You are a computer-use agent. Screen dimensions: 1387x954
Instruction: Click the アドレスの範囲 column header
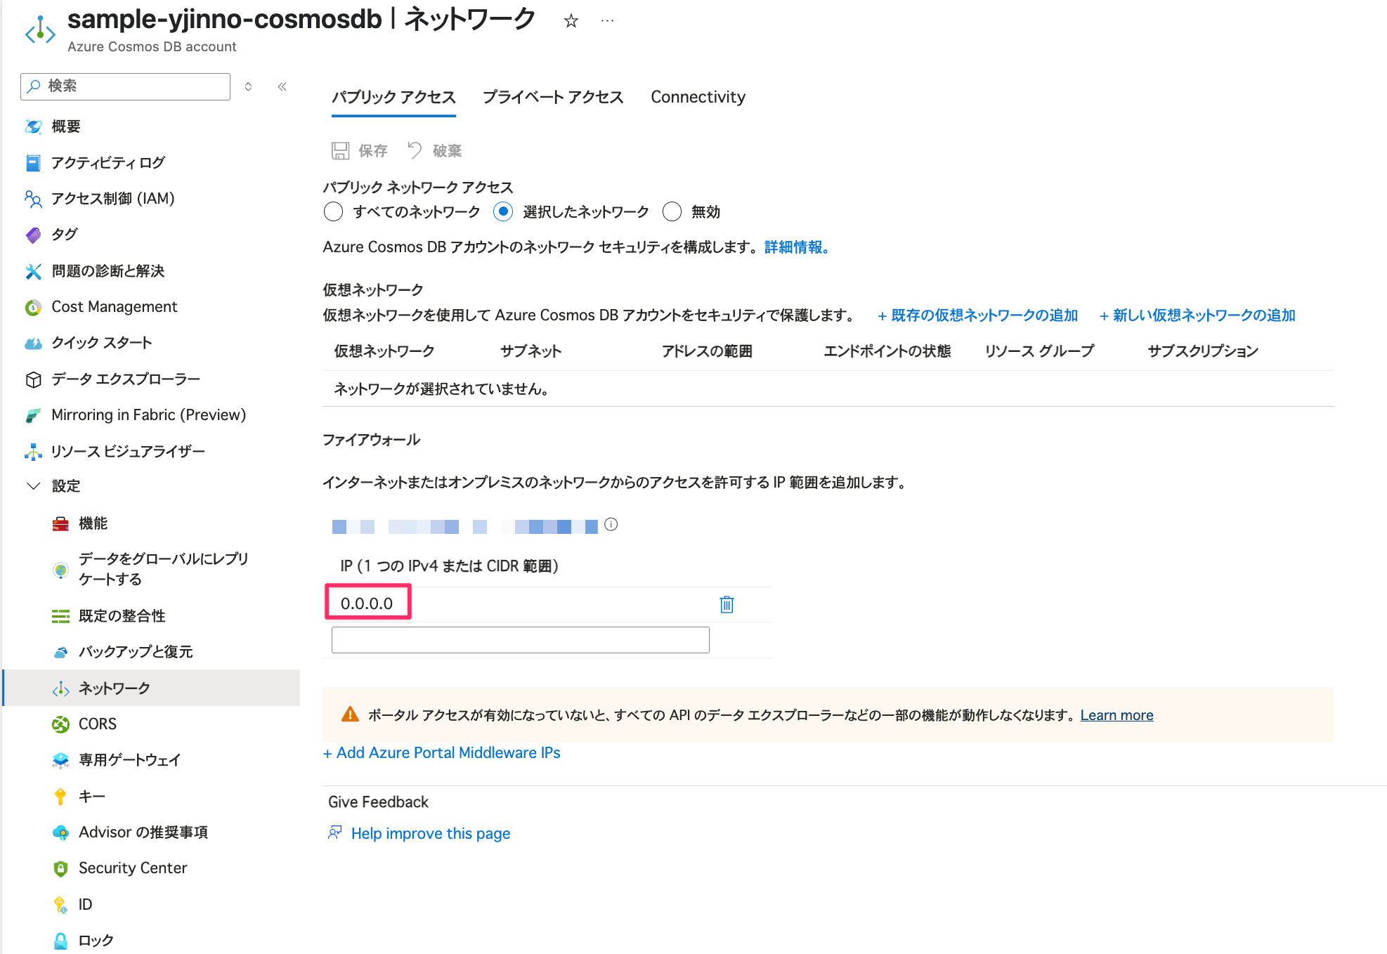tap(707, 351)
